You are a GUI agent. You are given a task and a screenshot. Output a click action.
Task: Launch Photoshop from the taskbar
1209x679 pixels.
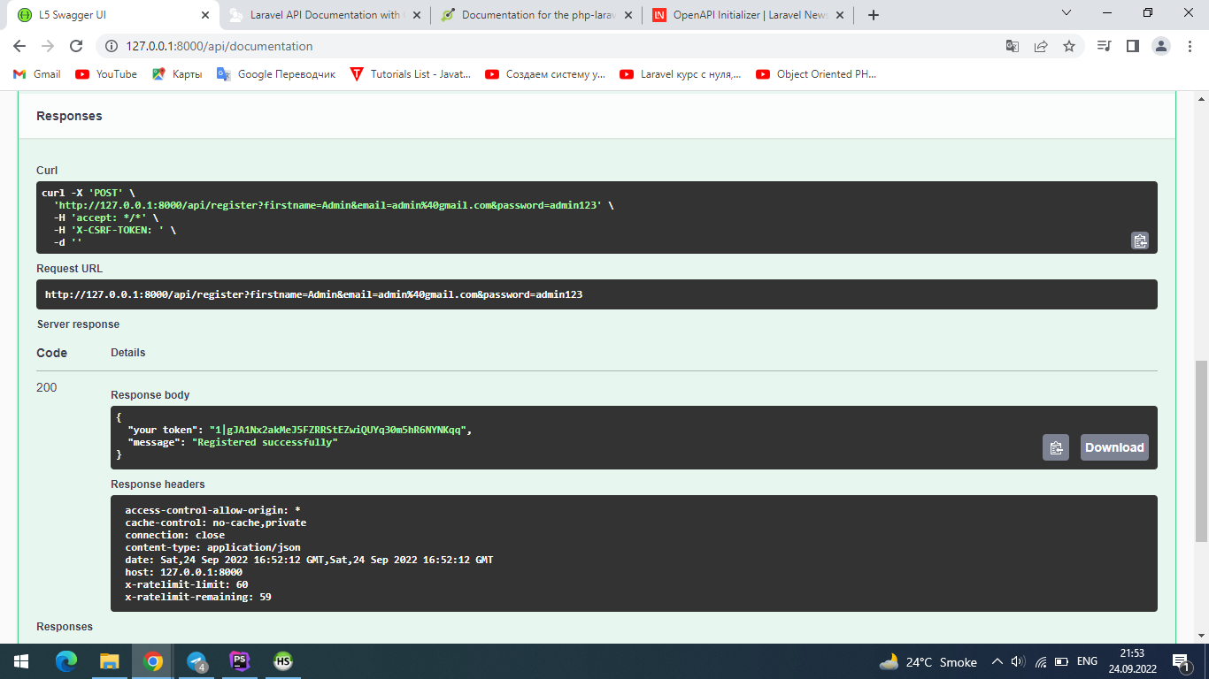click(x=239, y=661)
